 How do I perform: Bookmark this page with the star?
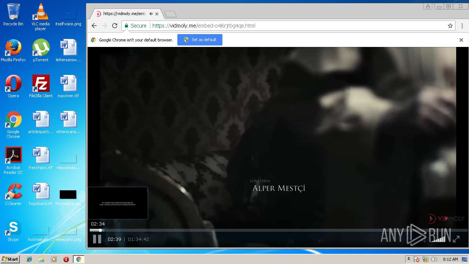(450, 26)
